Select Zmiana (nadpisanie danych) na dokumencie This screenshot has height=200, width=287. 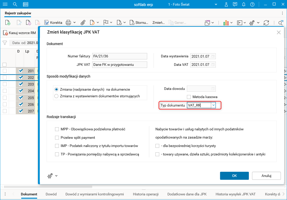pos(56,90)
